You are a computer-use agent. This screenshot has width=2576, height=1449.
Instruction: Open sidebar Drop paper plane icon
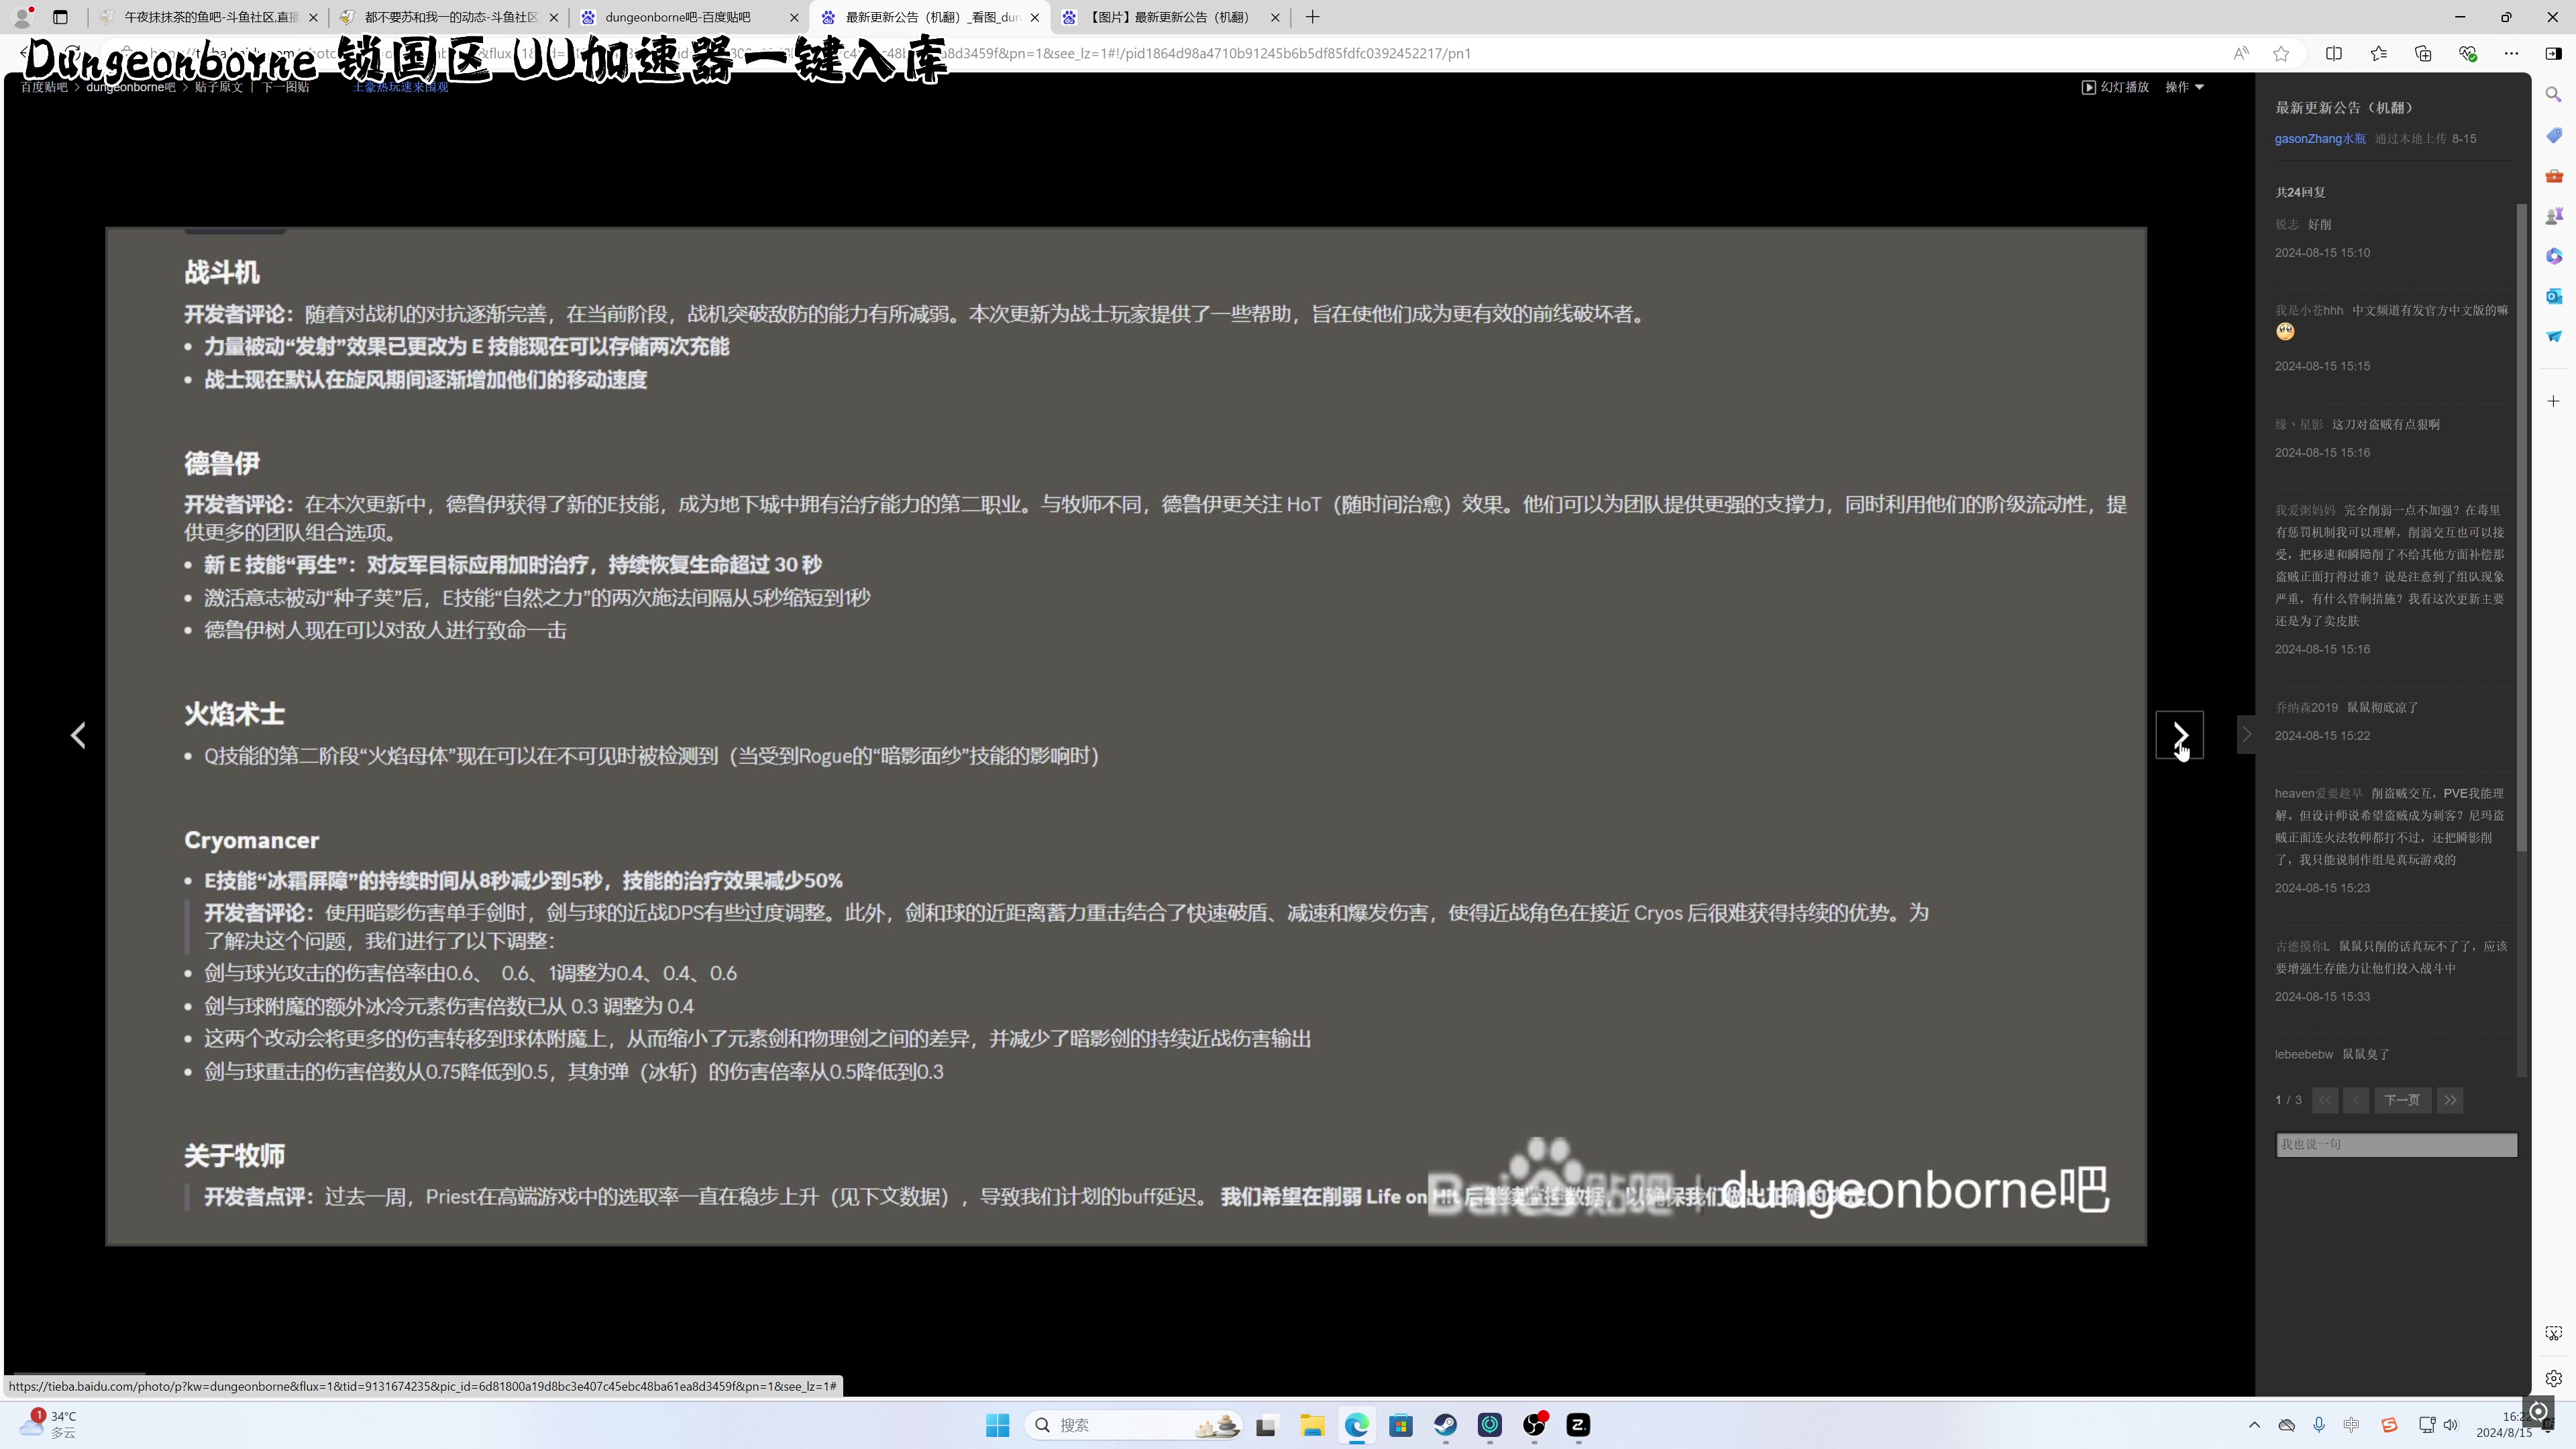click(x=2553, y=336)
